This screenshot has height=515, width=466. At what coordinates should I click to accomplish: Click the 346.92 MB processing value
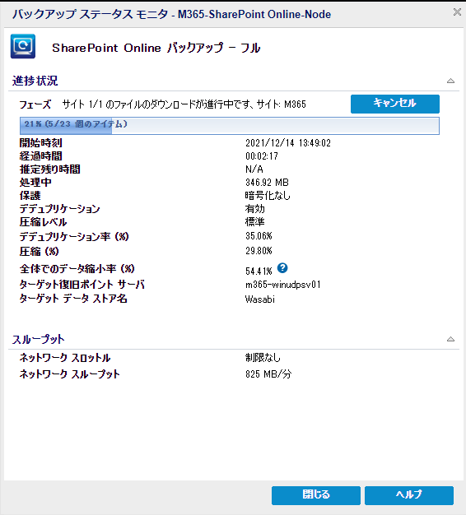(x=267, y=183)
